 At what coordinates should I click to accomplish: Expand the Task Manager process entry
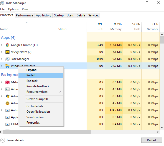click(1, 59)
